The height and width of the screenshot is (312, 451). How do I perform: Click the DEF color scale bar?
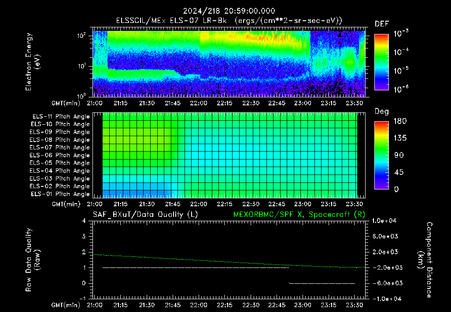[381, 62]
